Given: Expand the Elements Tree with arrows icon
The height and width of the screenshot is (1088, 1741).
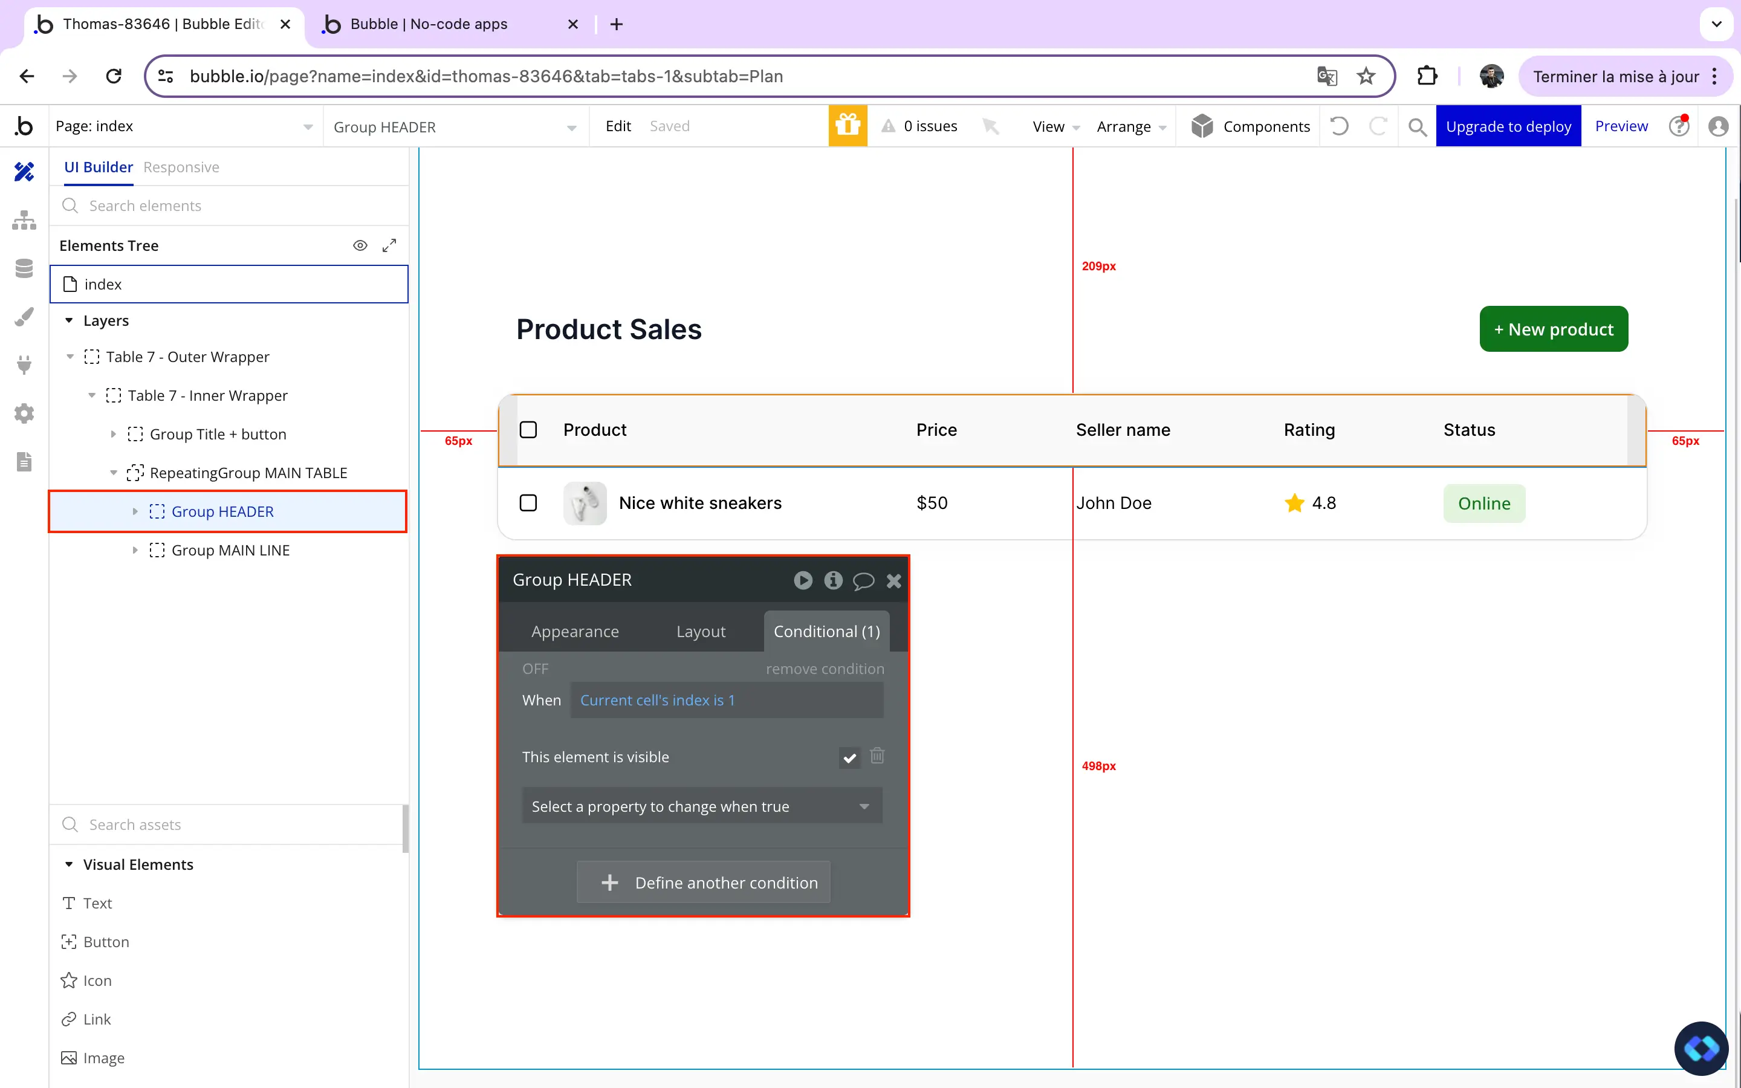Looking at the screenshot, I should [x=389, y=245].
